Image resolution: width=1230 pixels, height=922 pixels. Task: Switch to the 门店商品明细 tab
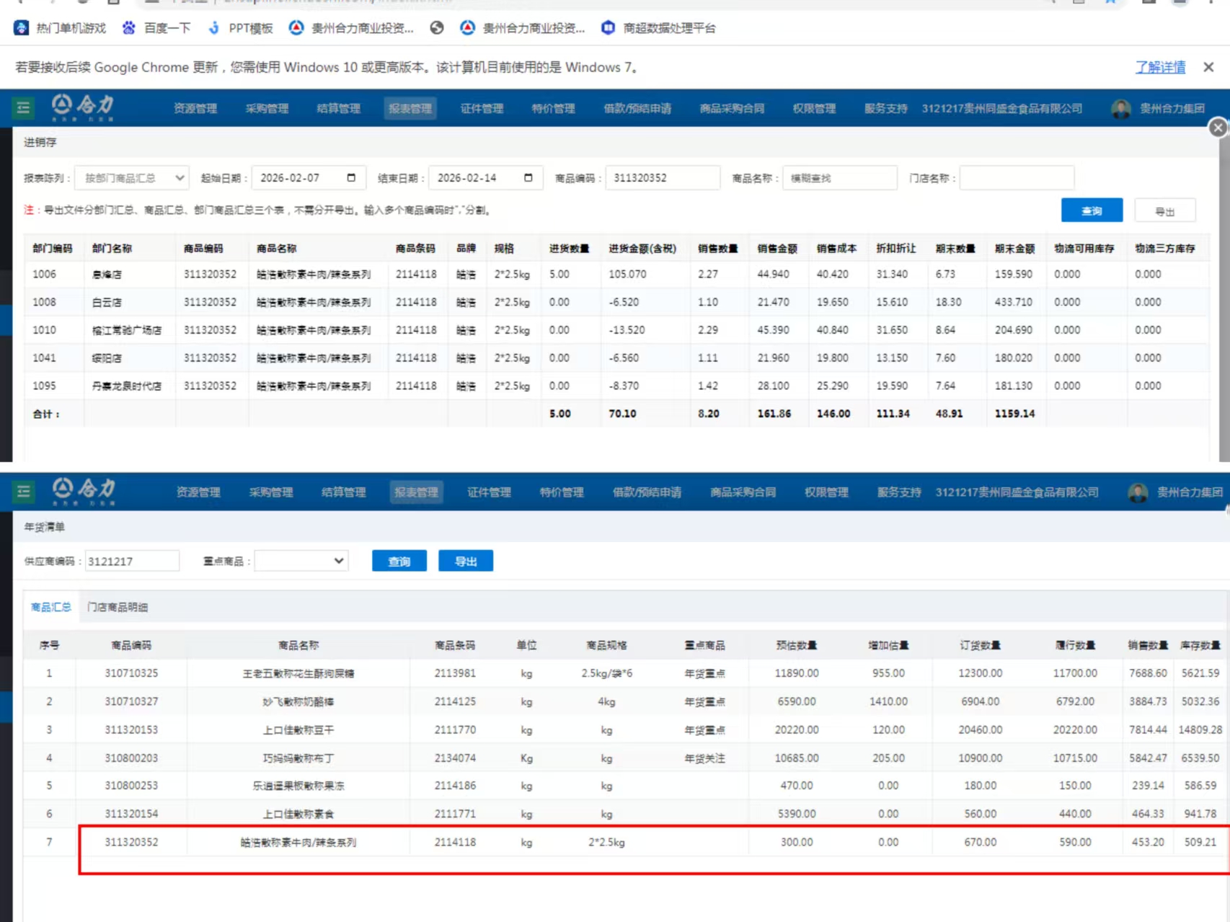(118, 607)
